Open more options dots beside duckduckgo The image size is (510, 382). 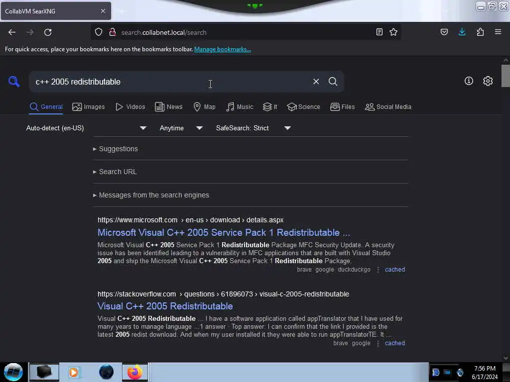click(378, 270)
